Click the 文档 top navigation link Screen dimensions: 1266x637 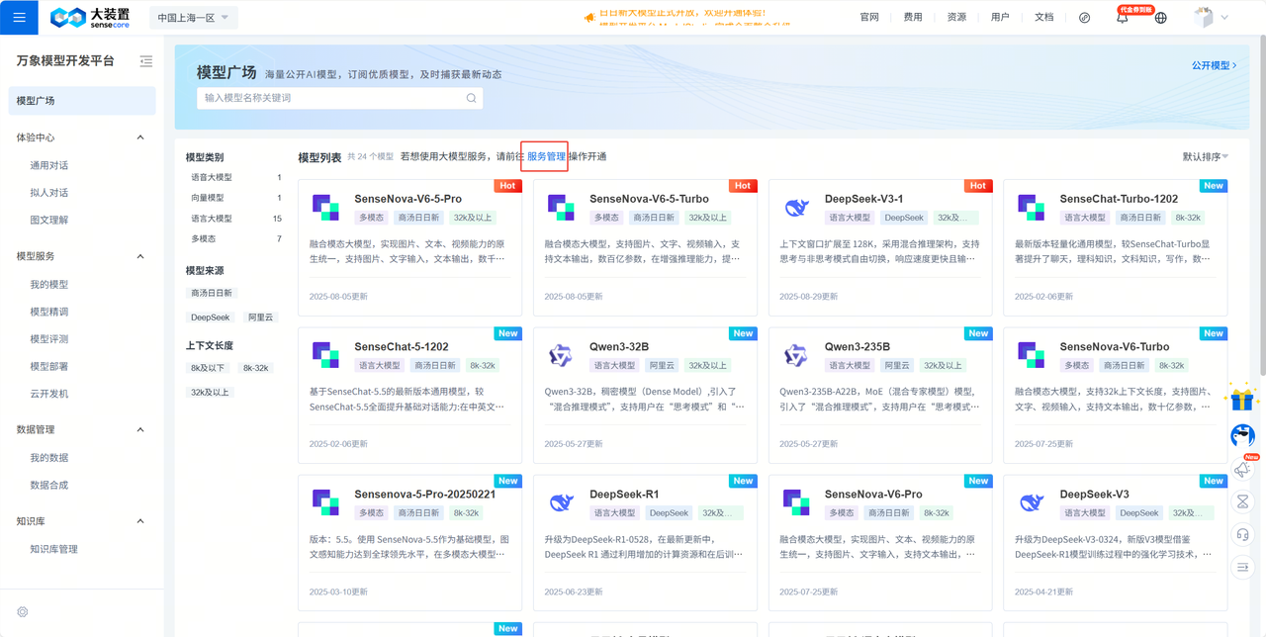pos(1043,18)
